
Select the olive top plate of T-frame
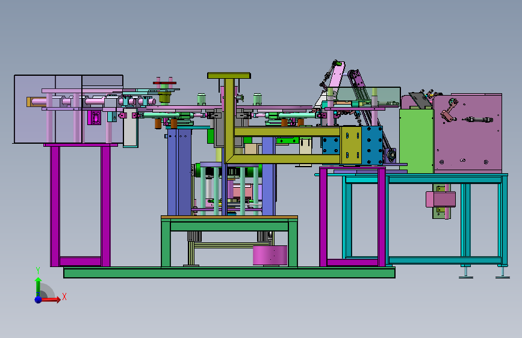coord(229,76)
